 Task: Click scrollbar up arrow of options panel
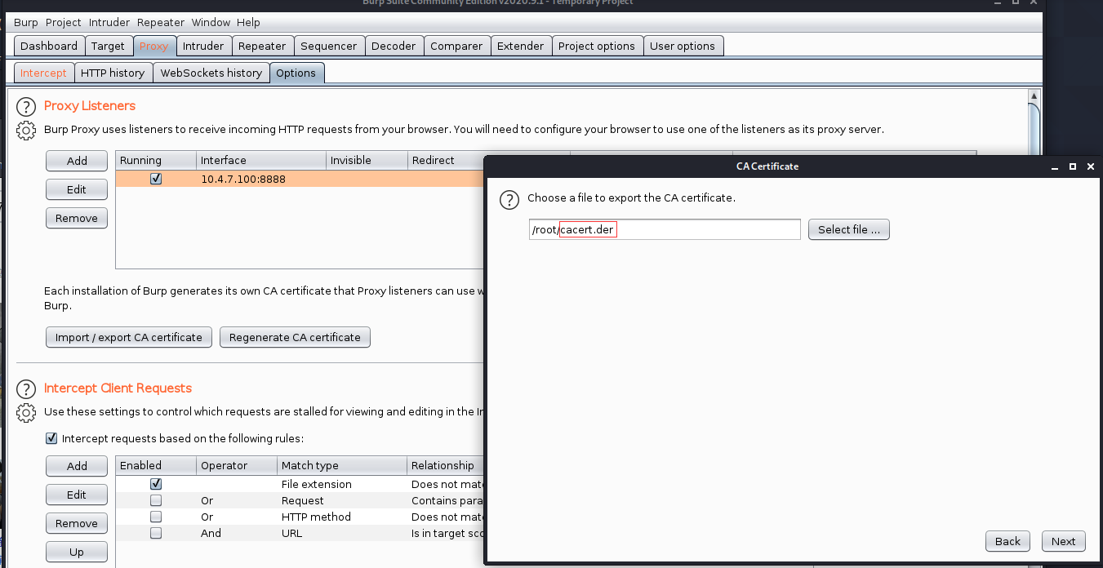pyautogui.click(x=1034, y=96)
